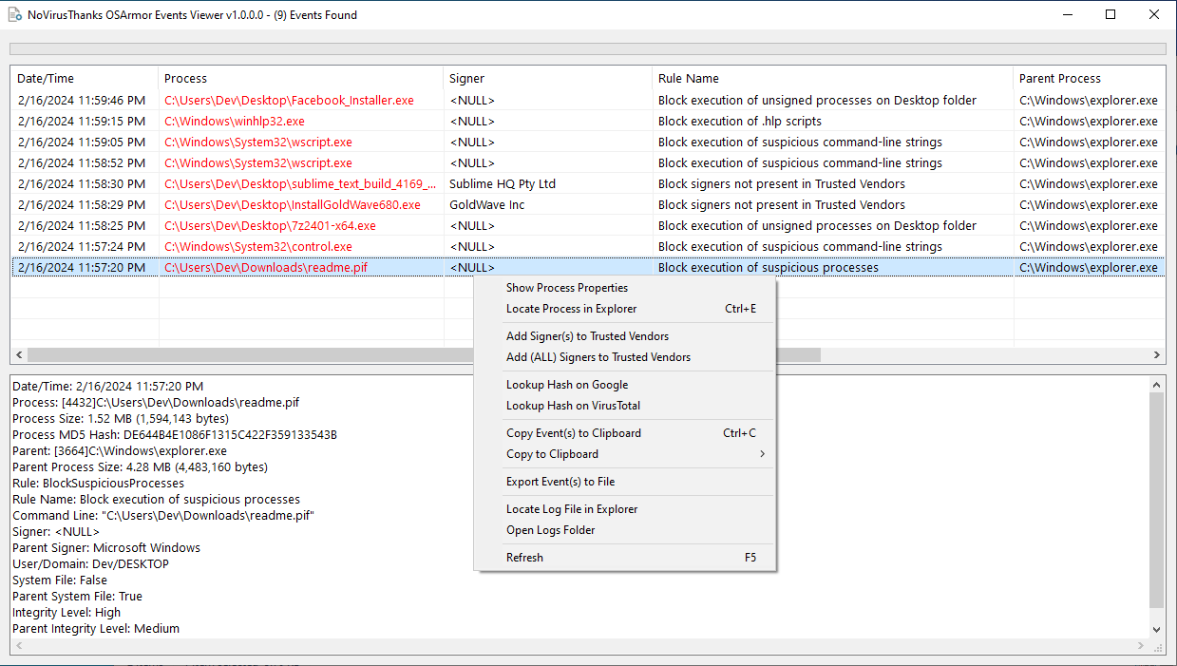Click the details pane vertical scrollbar thumb

tap(1157, 500)
